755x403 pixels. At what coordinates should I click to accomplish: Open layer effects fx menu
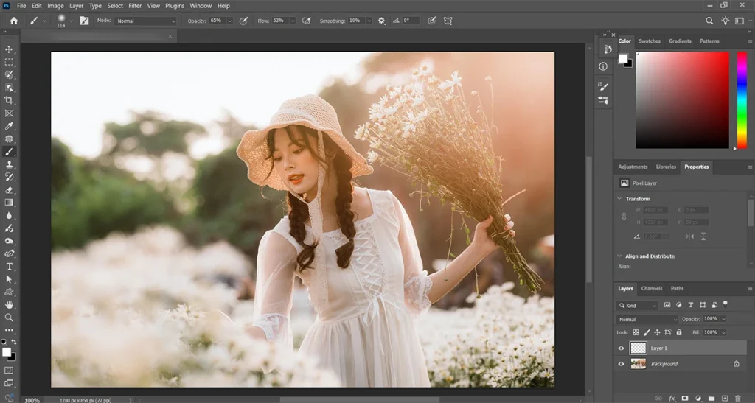click(x=672, y=398)
